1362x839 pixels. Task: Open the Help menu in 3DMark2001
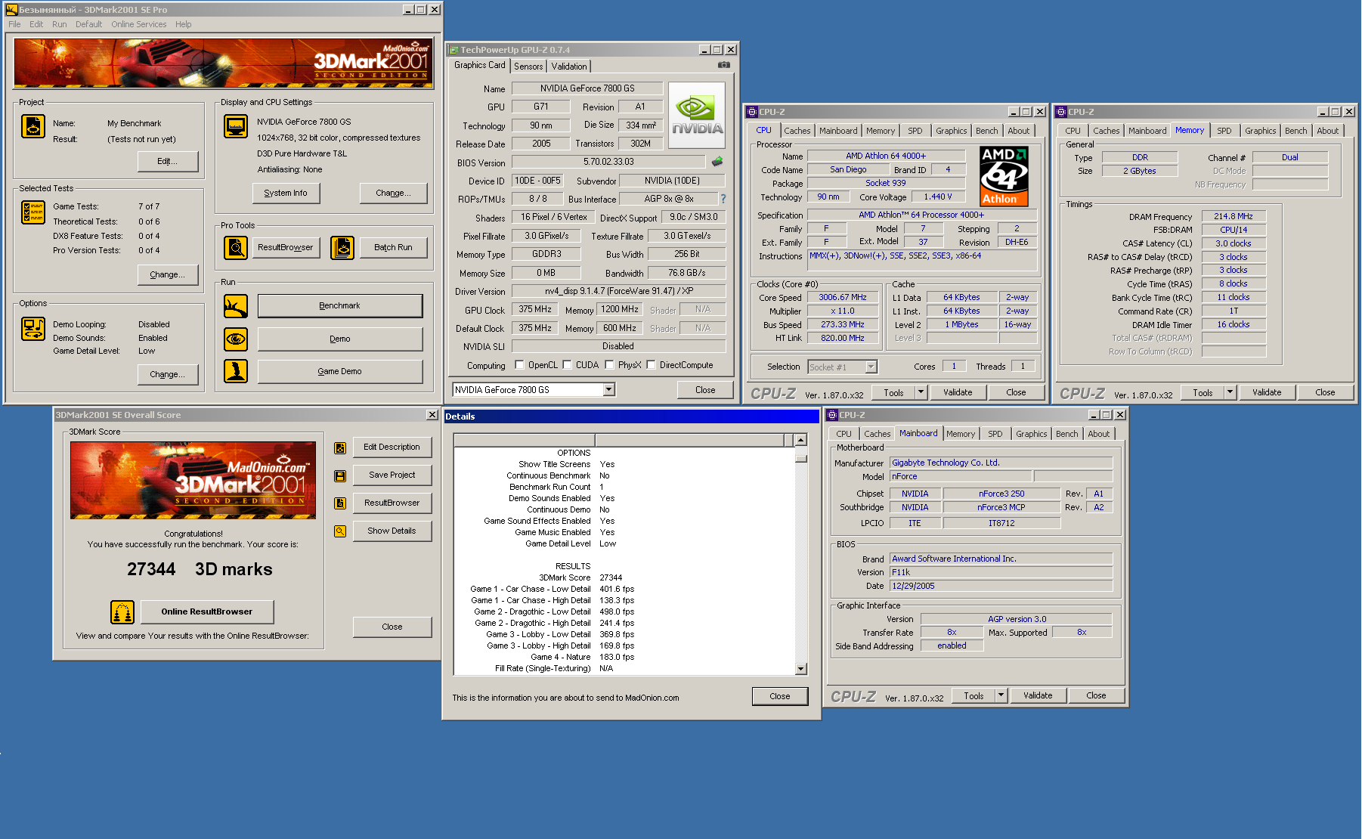click(183, 24)
